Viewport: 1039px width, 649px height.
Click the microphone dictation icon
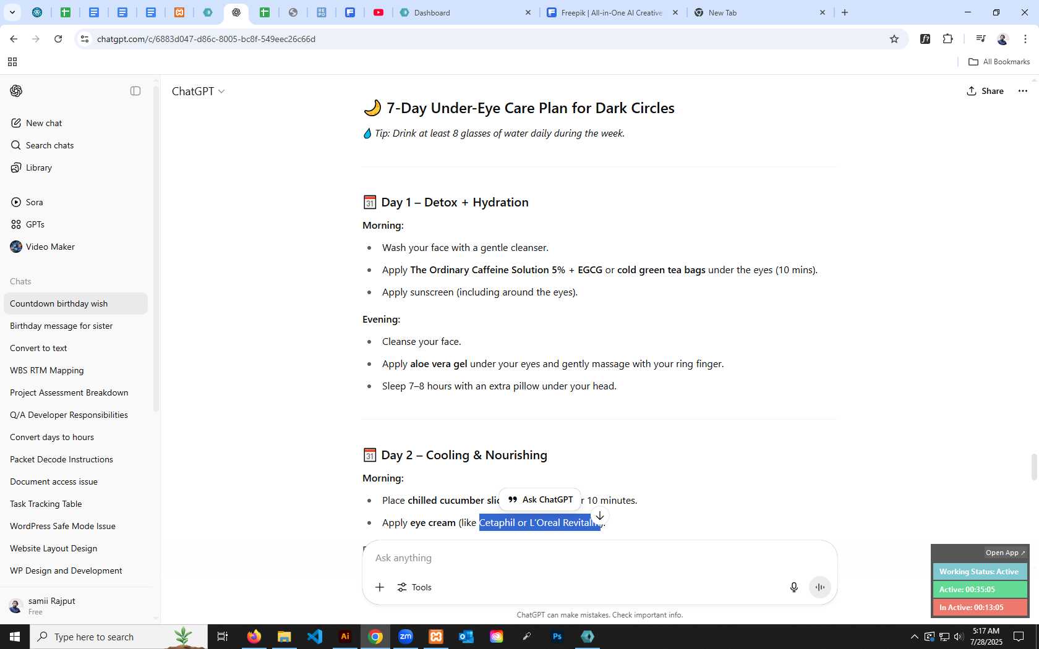pos(794,587)
